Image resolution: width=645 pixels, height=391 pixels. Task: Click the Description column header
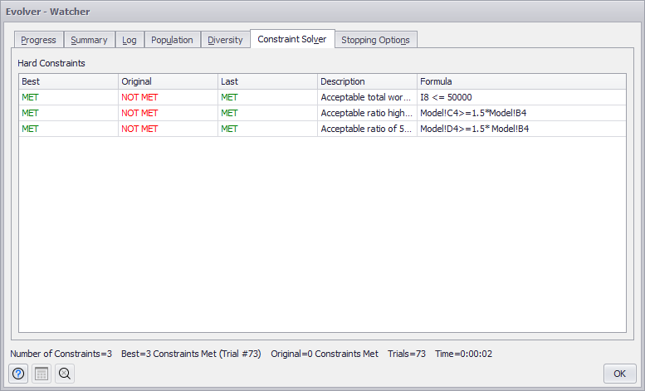(367, 81)
